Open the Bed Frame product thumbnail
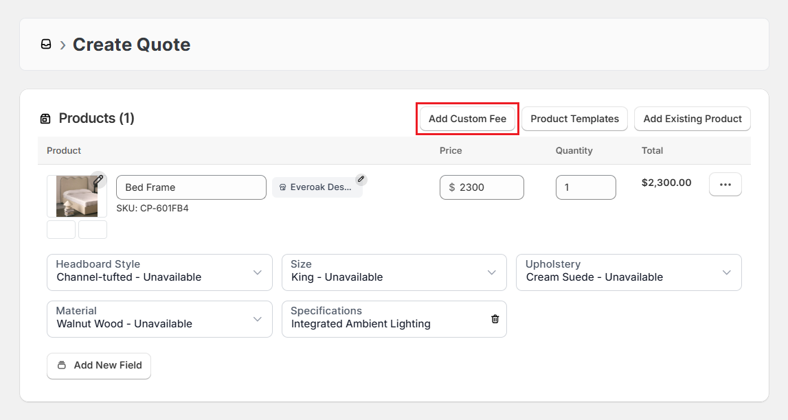The width and height of the screenshot is (788, 420). [77, 196]
